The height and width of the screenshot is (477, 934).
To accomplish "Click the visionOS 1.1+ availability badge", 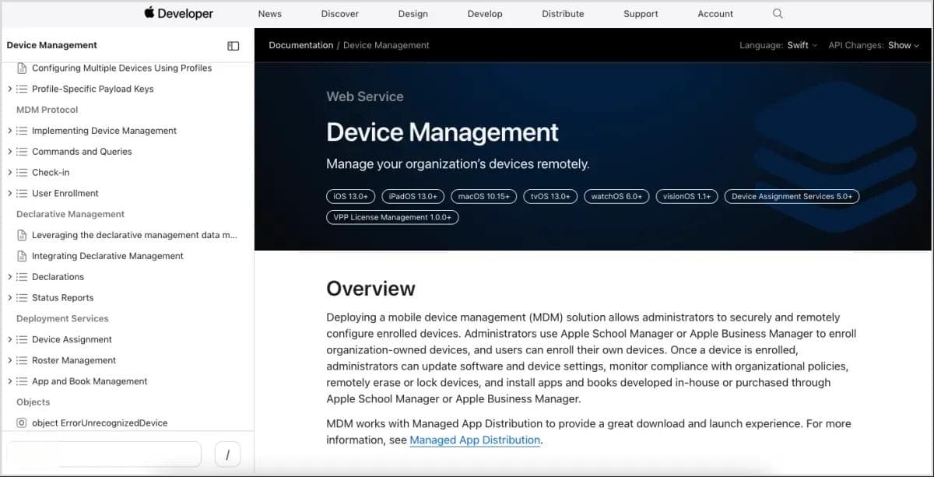I will click(x=686, y=197).
